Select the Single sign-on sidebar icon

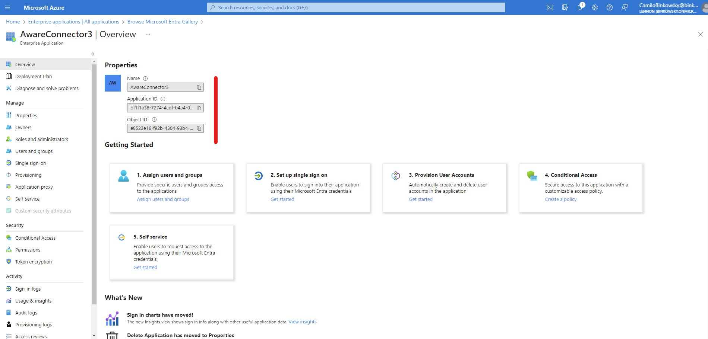(x=9, y=163)
